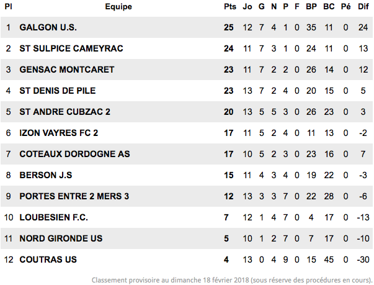Select the BERSON J.S team row

(187, 175)
